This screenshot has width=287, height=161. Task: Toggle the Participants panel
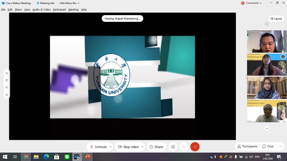pos(247,146)
